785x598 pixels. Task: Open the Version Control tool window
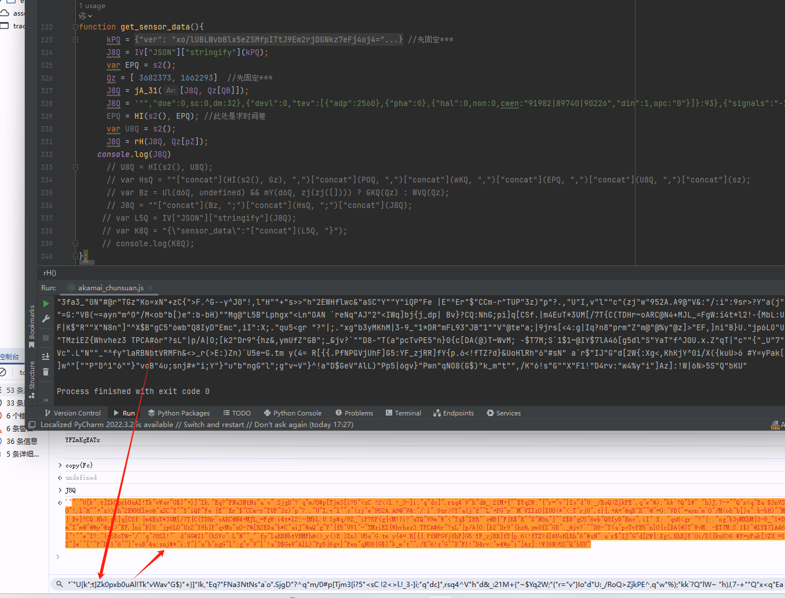click(72, 413)
